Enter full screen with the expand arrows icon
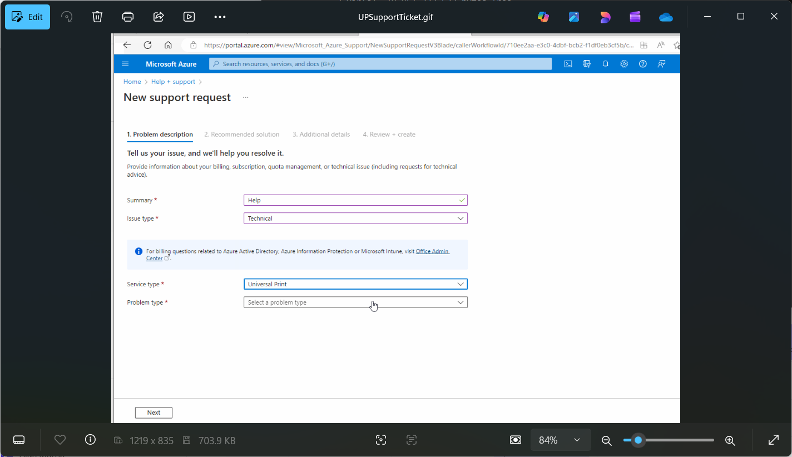Image resolution: width=792 pixels, height=457 pixels. pos(774,440)
